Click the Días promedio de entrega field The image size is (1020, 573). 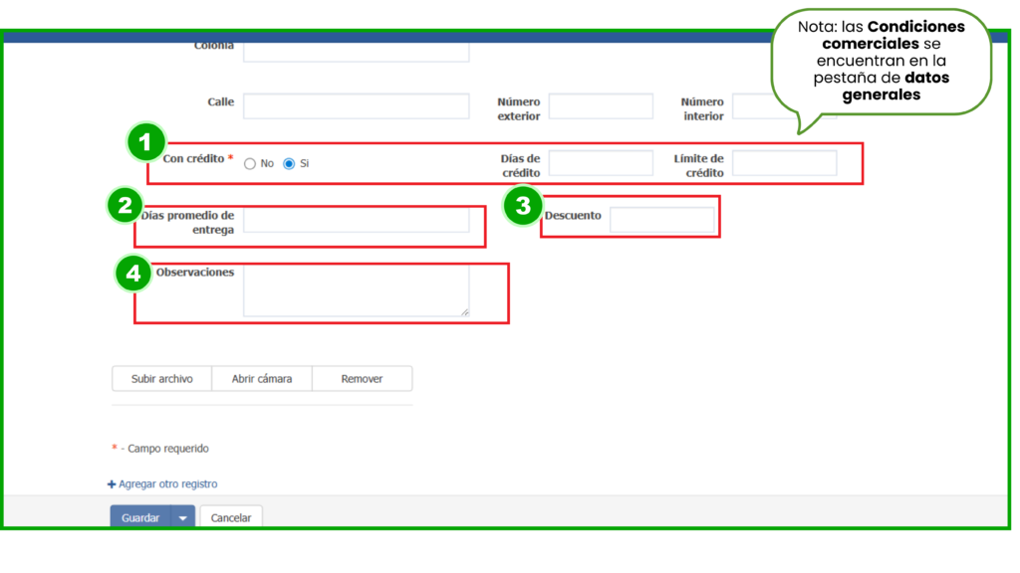(x=356, y=220)
